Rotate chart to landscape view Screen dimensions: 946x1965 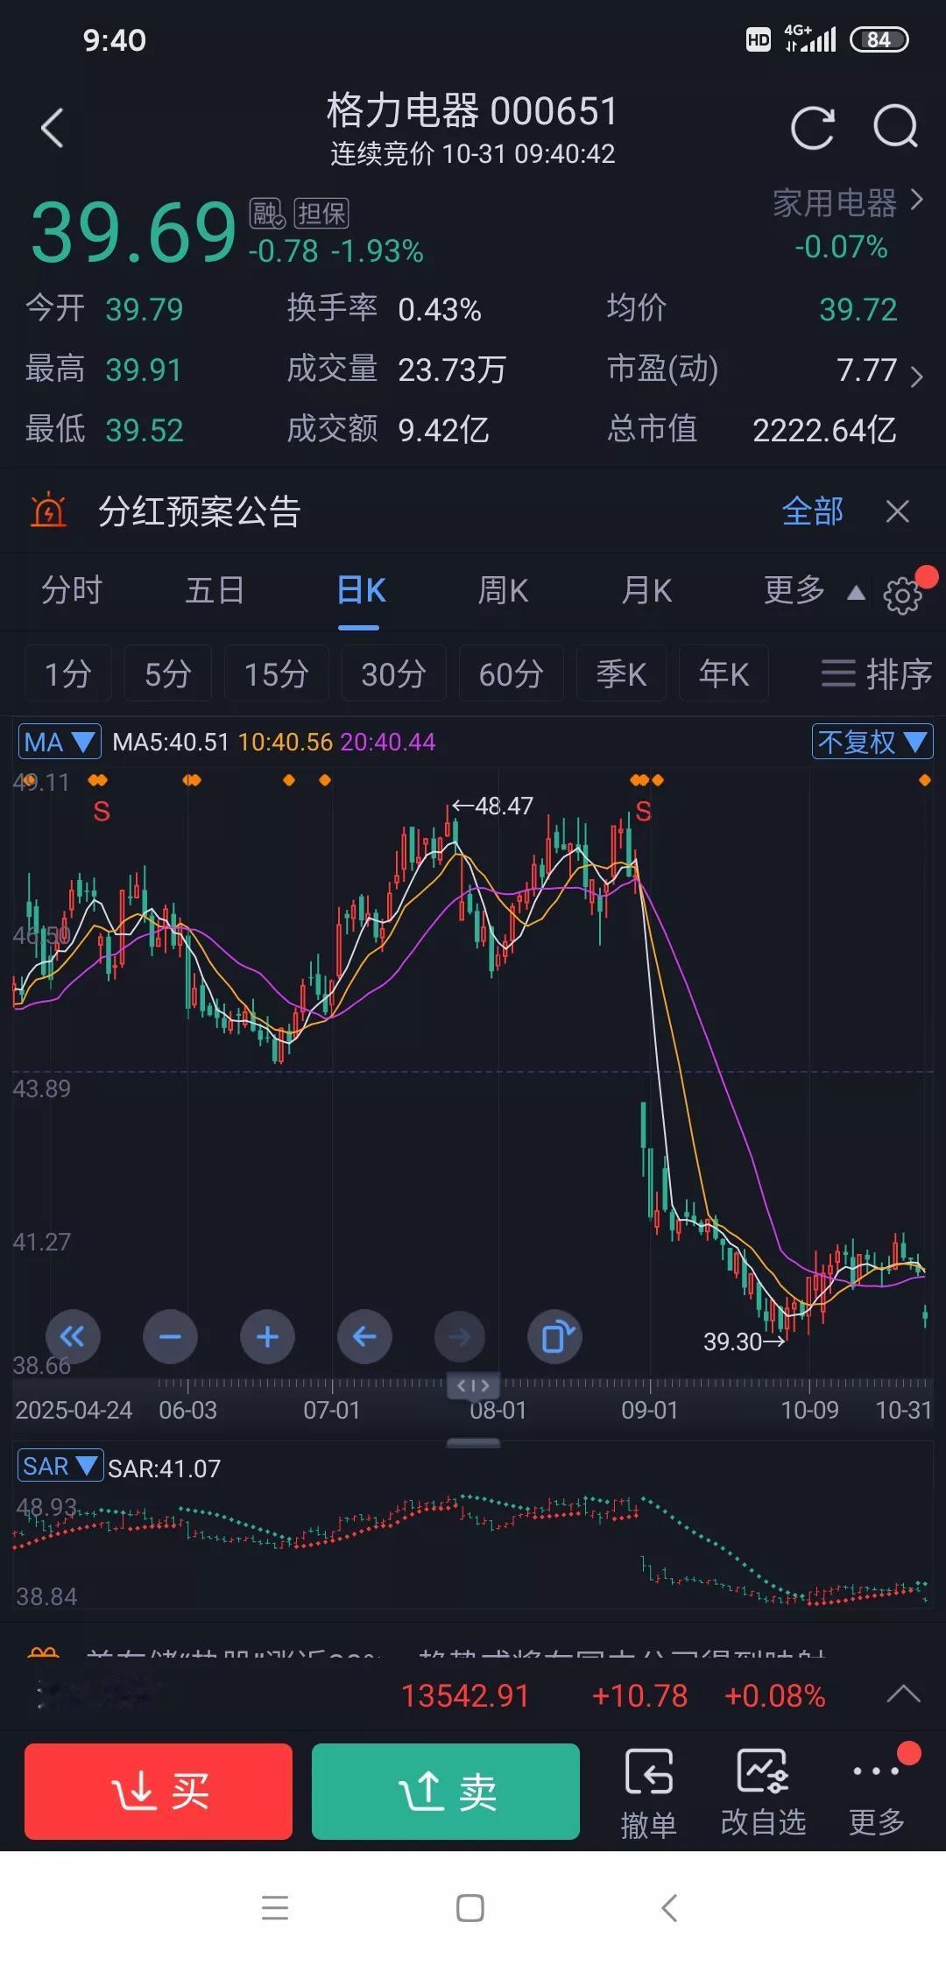tap(555, 1336)
